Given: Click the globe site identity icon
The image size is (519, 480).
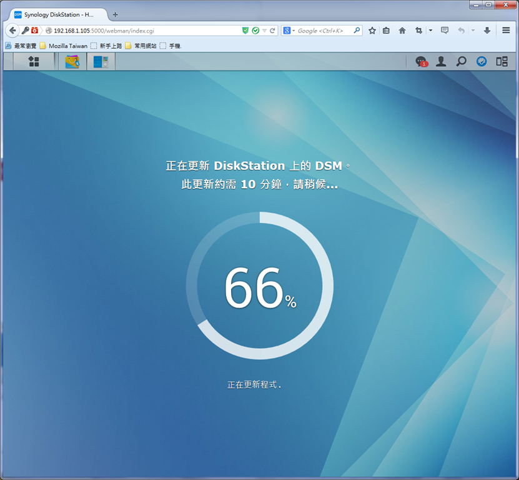Looking at the screenshot, I should click(x=49, y=31).
